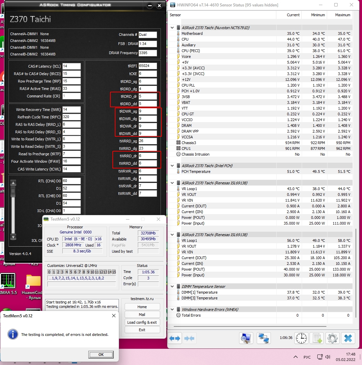
Task: Click the tWRRD_sg field showing 26
Action: [x=148, y=141]
